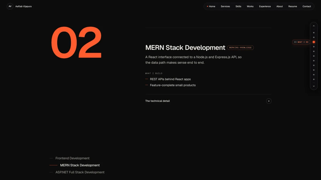This screenshot has height=180, width=321.
Task: Click the "REST APIs behind React apps" item
Action: [x=170, y=79]
